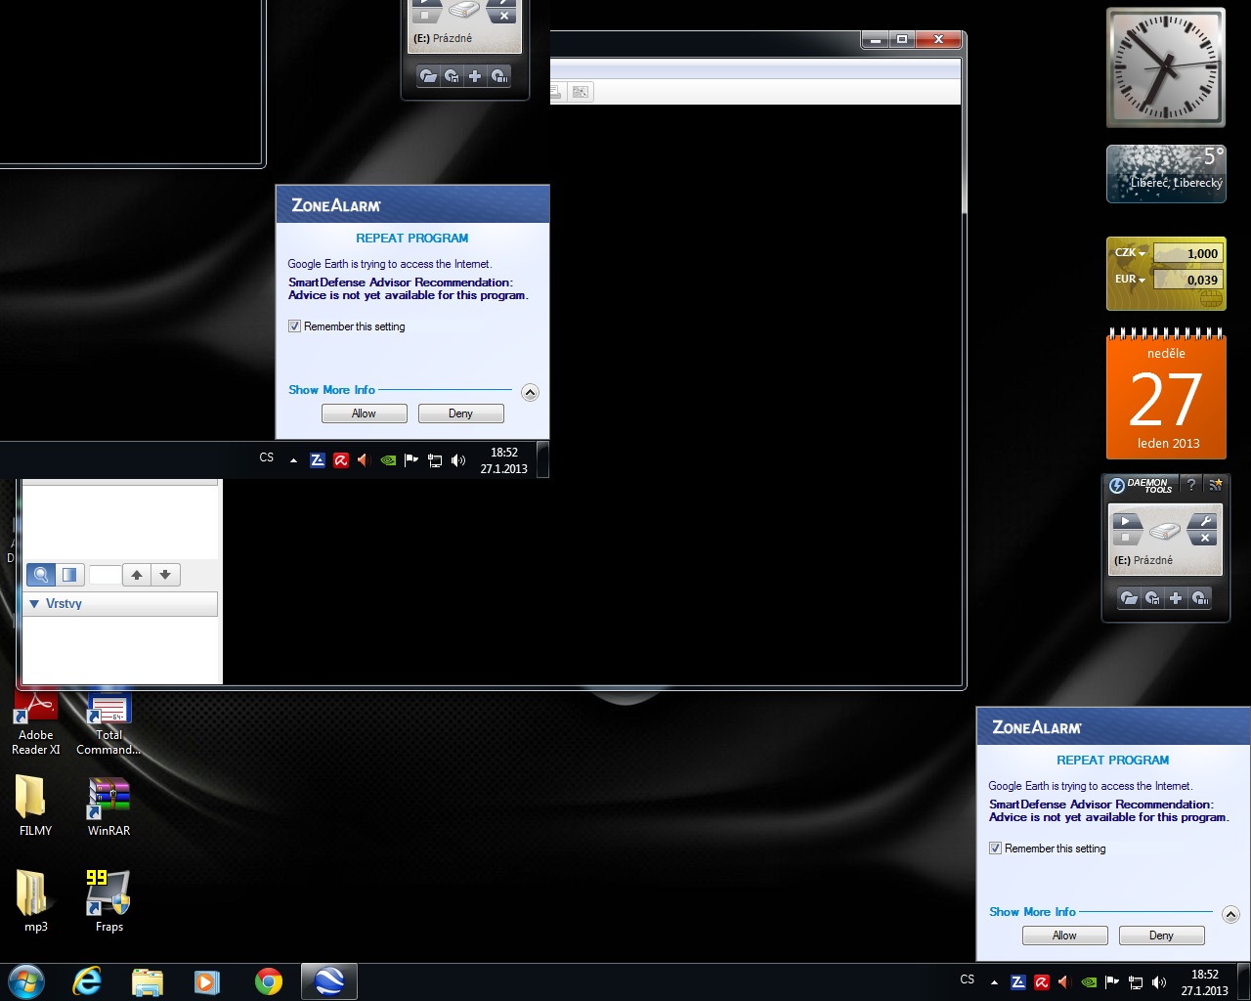Click the Daemon Tools lightning logo
This screenshot has width=1251, height=1001.
click(1117, 485)
